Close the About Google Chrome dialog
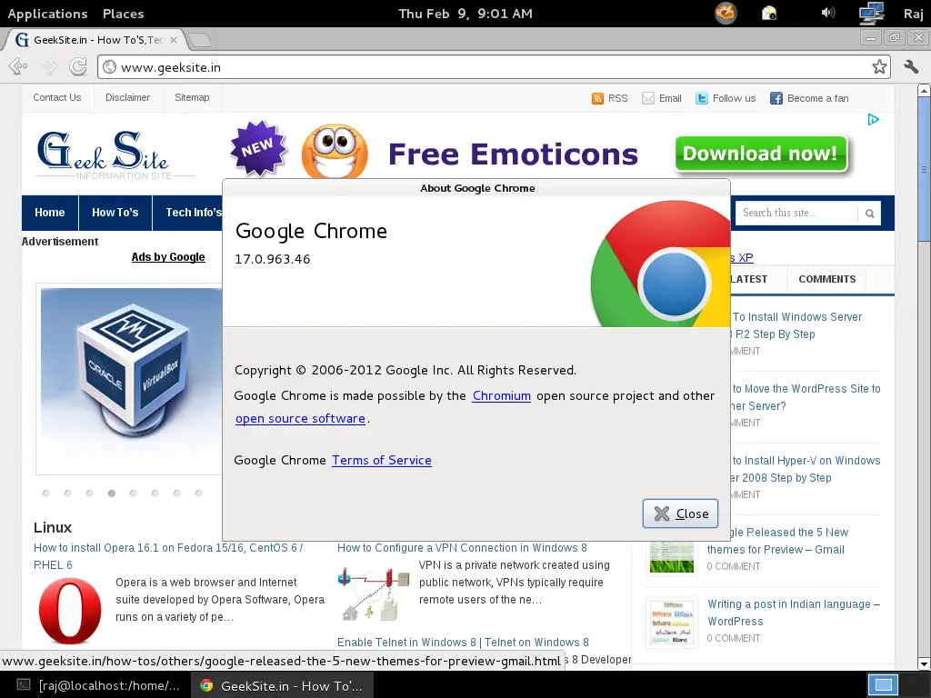The image size is (931, 698). coord(680,514)
